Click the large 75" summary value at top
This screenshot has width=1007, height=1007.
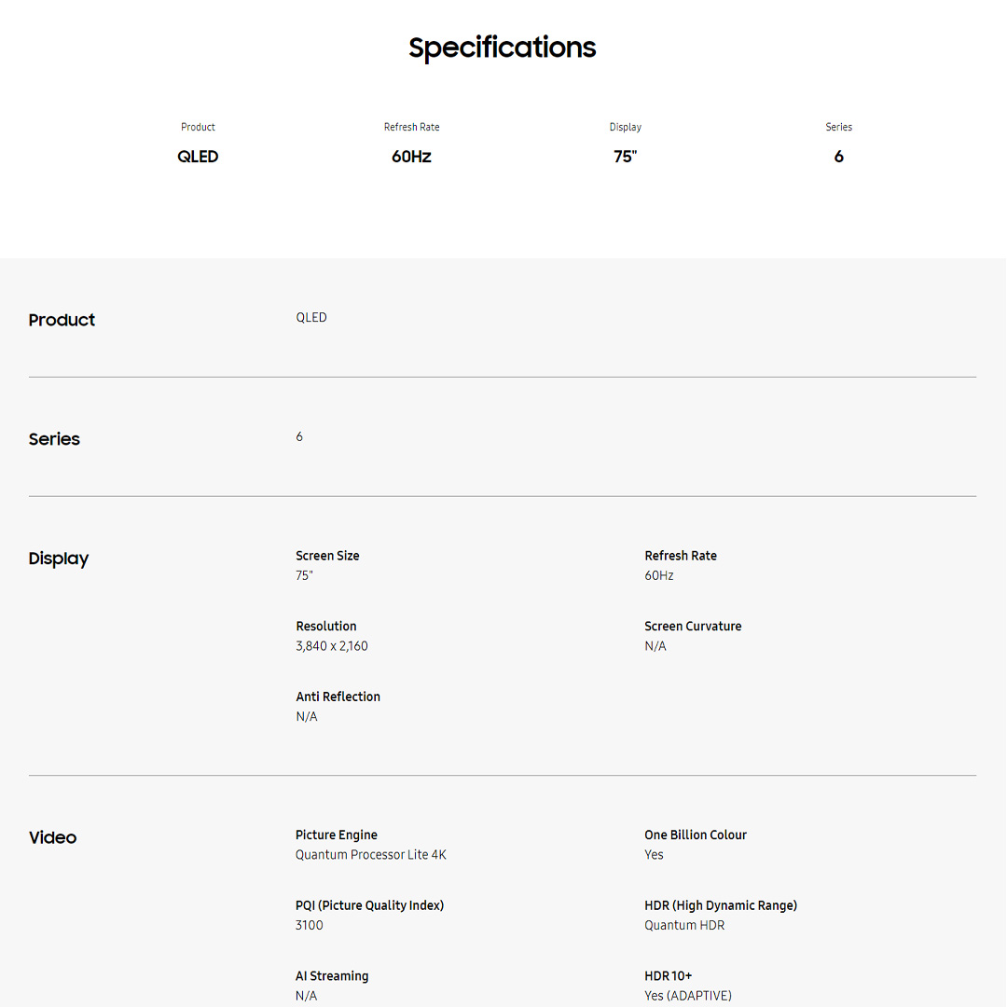[625, 157]
